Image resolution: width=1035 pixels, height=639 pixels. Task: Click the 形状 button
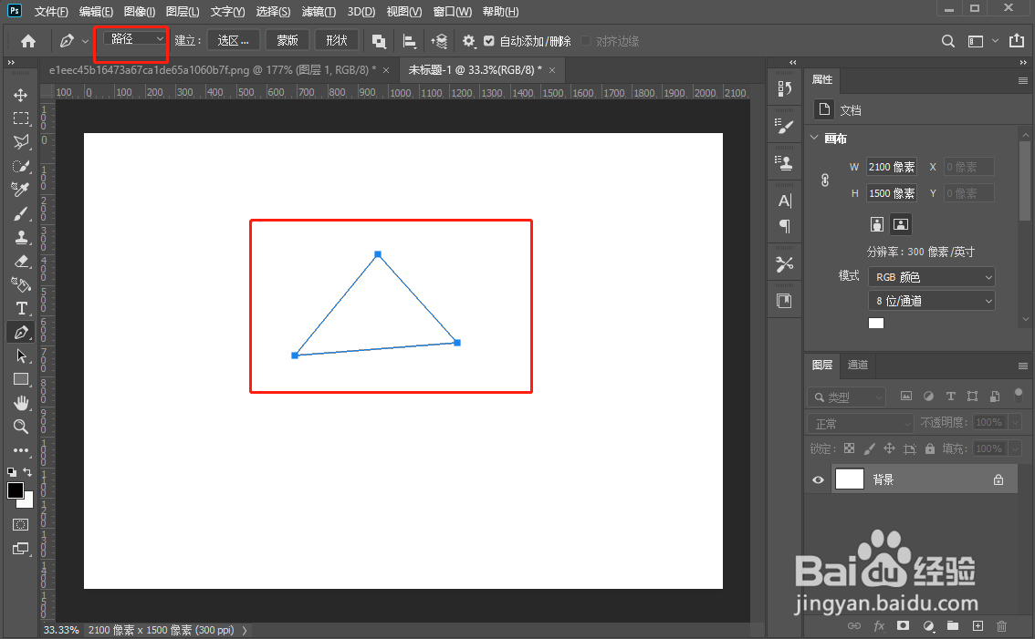(337, 40)
